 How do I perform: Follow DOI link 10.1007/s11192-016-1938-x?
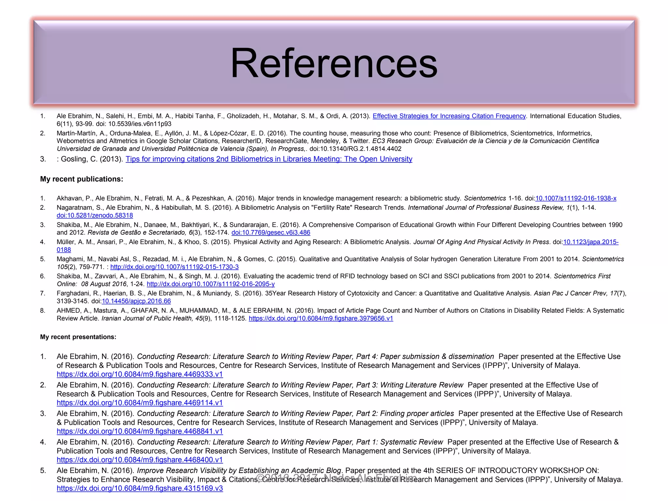pyautogui.click(x=576, y=198)
